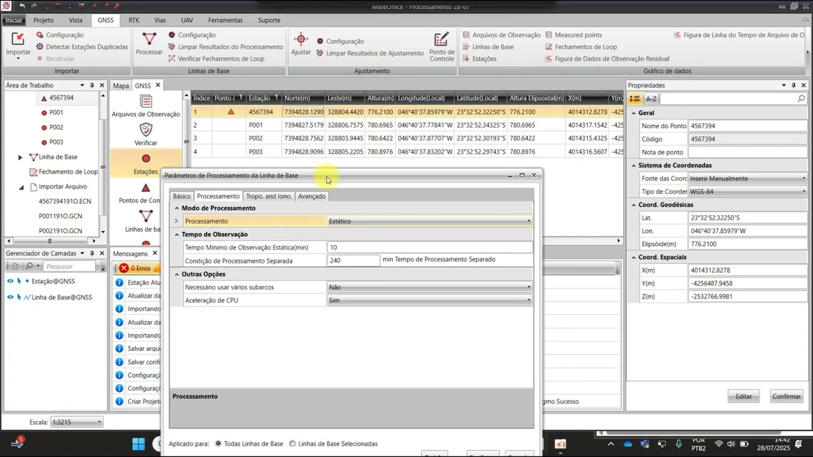Open Estações in the ribbon data group
This screenshot has height=457, width=813.
click(x=480, y=58)
